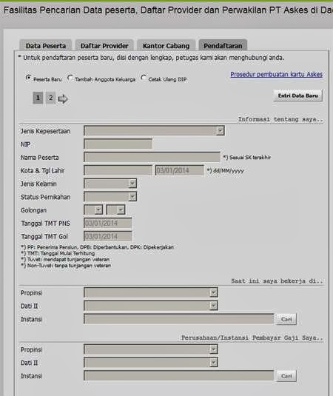Screen dimensions: 333x396
Task: Open Propinsi dropdown under Pembayar Gaji section
Action: 151,349
